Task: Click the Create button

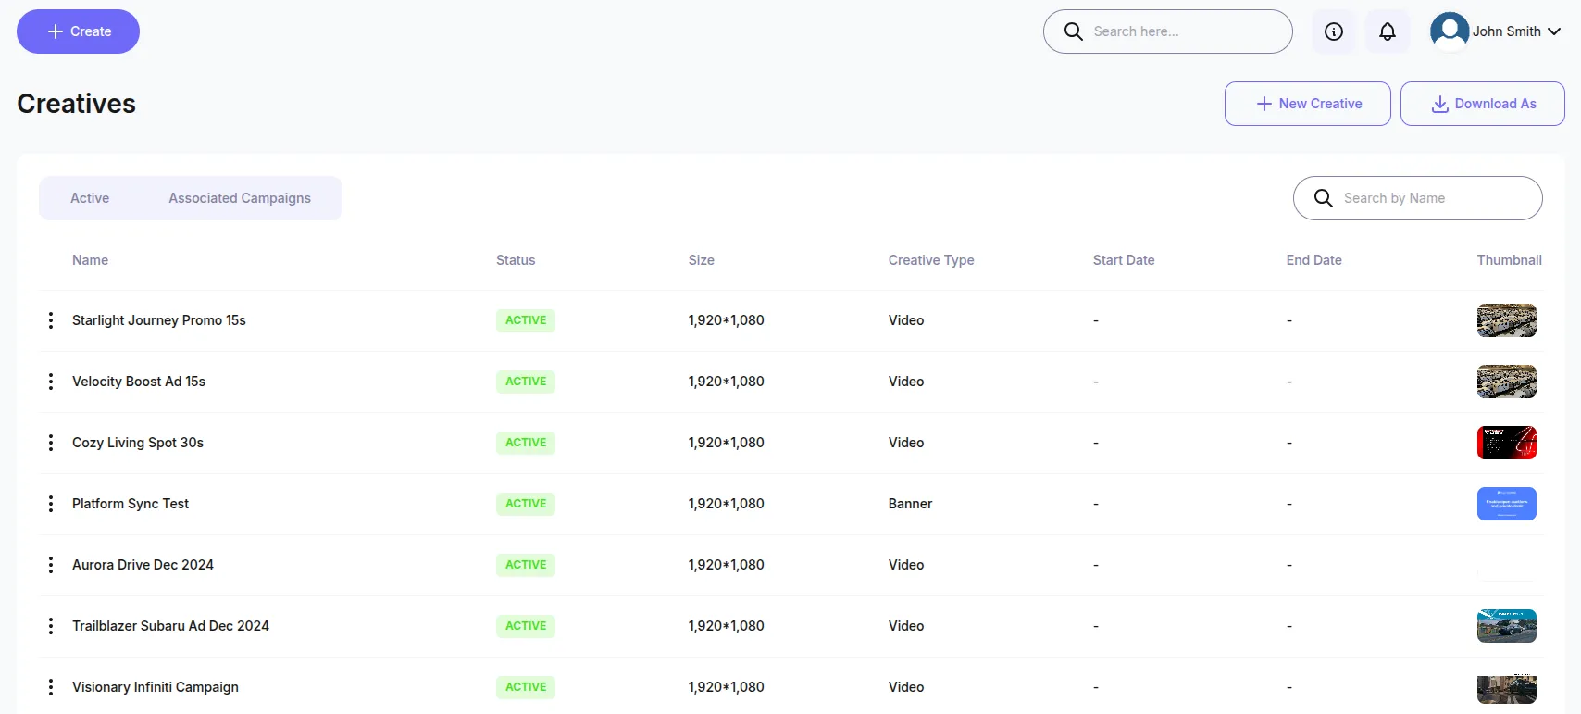Action: pos(78,31)
